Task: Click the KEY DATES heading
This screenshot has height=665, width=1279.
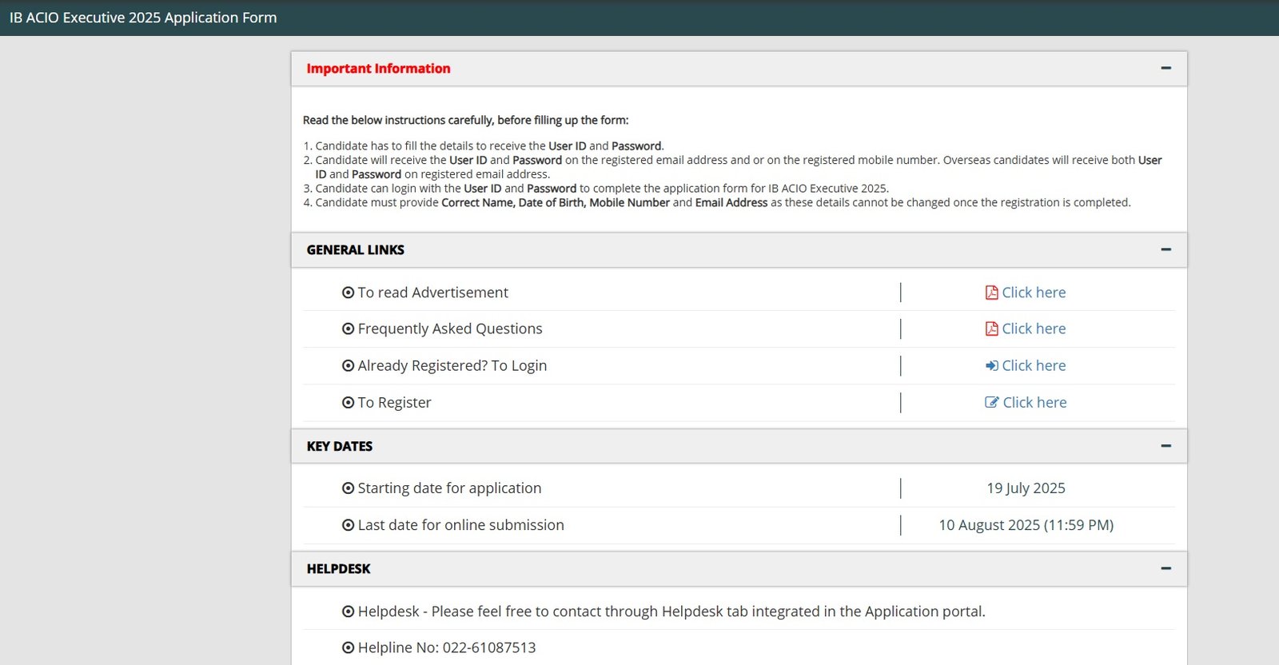Action: (x=340, y=446)
